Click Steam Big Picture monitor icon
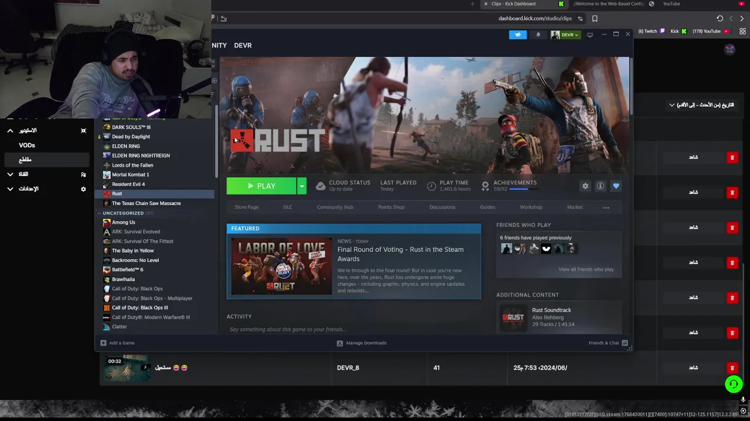 coord(589,34)
